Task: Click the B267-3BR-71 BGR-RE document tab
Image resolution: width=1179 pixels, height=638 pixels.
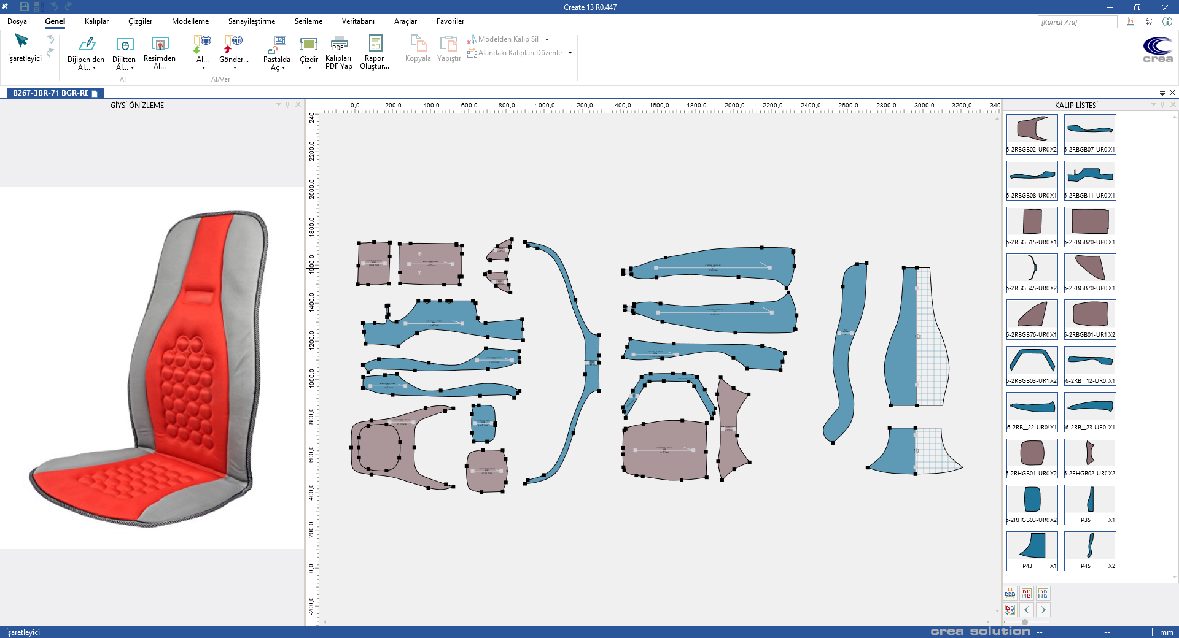Action: click(x=51, y=93)
